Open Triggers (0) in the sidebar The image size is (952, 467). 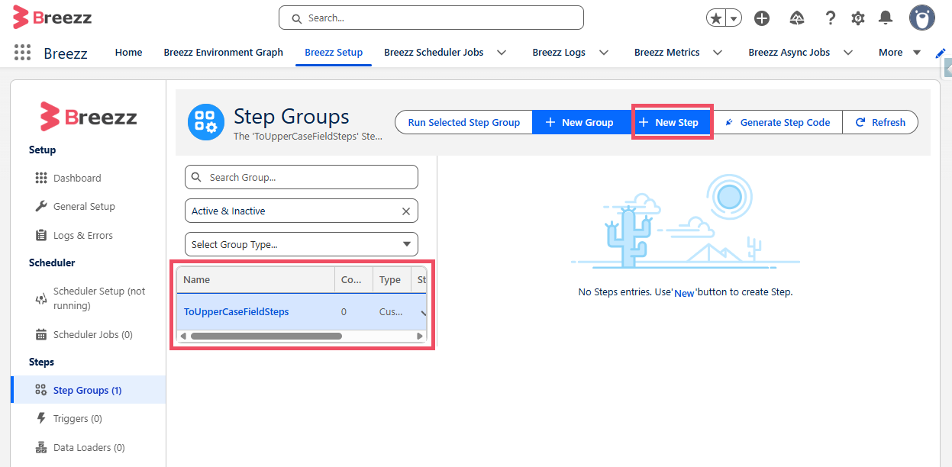coord(78,418)
